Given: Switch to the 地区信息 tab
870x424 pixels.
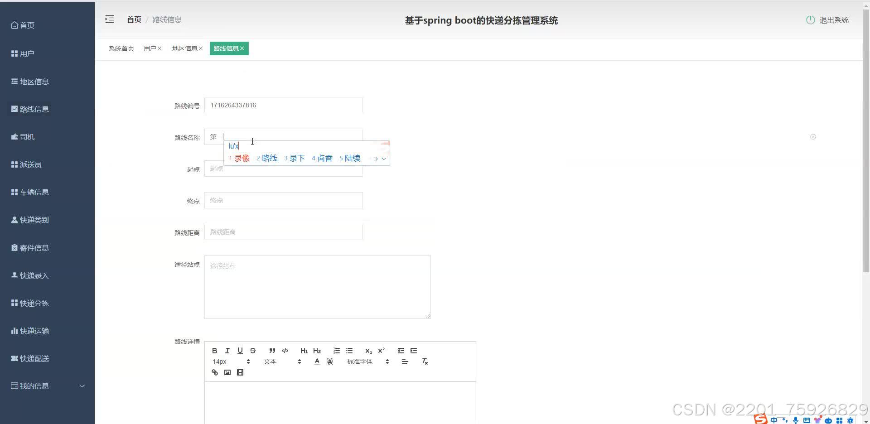Looking at the screenshot, I should 184,48.
